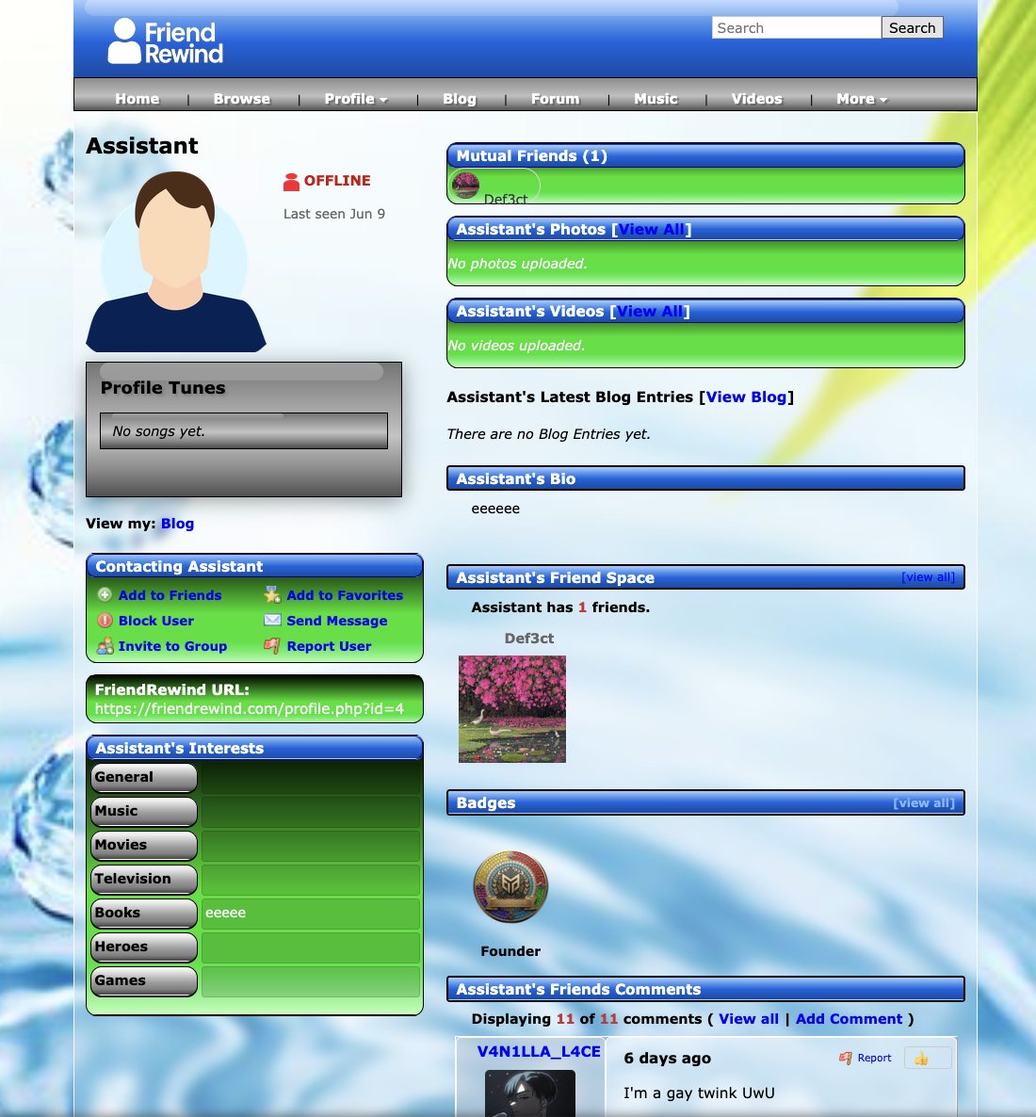Open View All for Assistant's Videos

[650, 312]
